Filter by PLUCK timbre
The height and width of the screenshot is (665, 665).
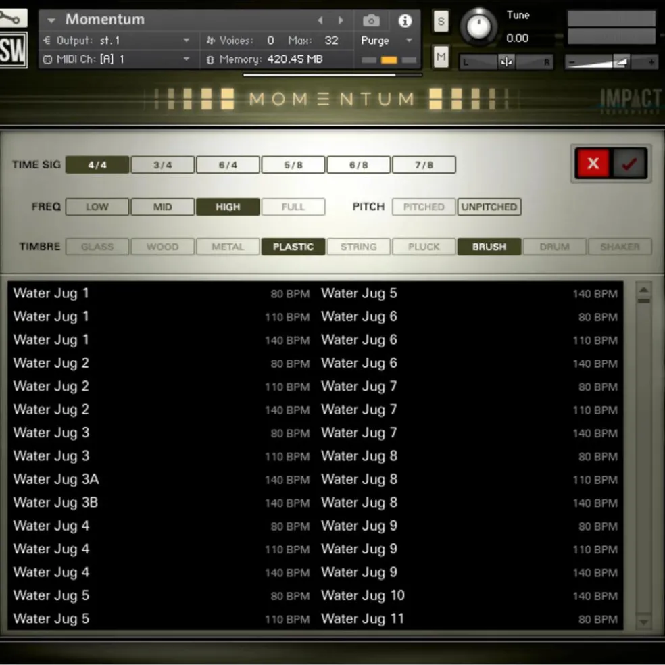click(424, 247)
